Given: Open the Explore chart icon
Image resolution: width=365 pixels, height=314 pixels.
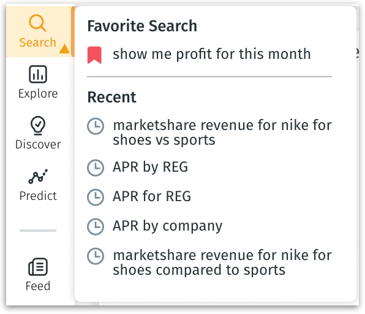Looking at the screenshot, I should coord(38,74).
